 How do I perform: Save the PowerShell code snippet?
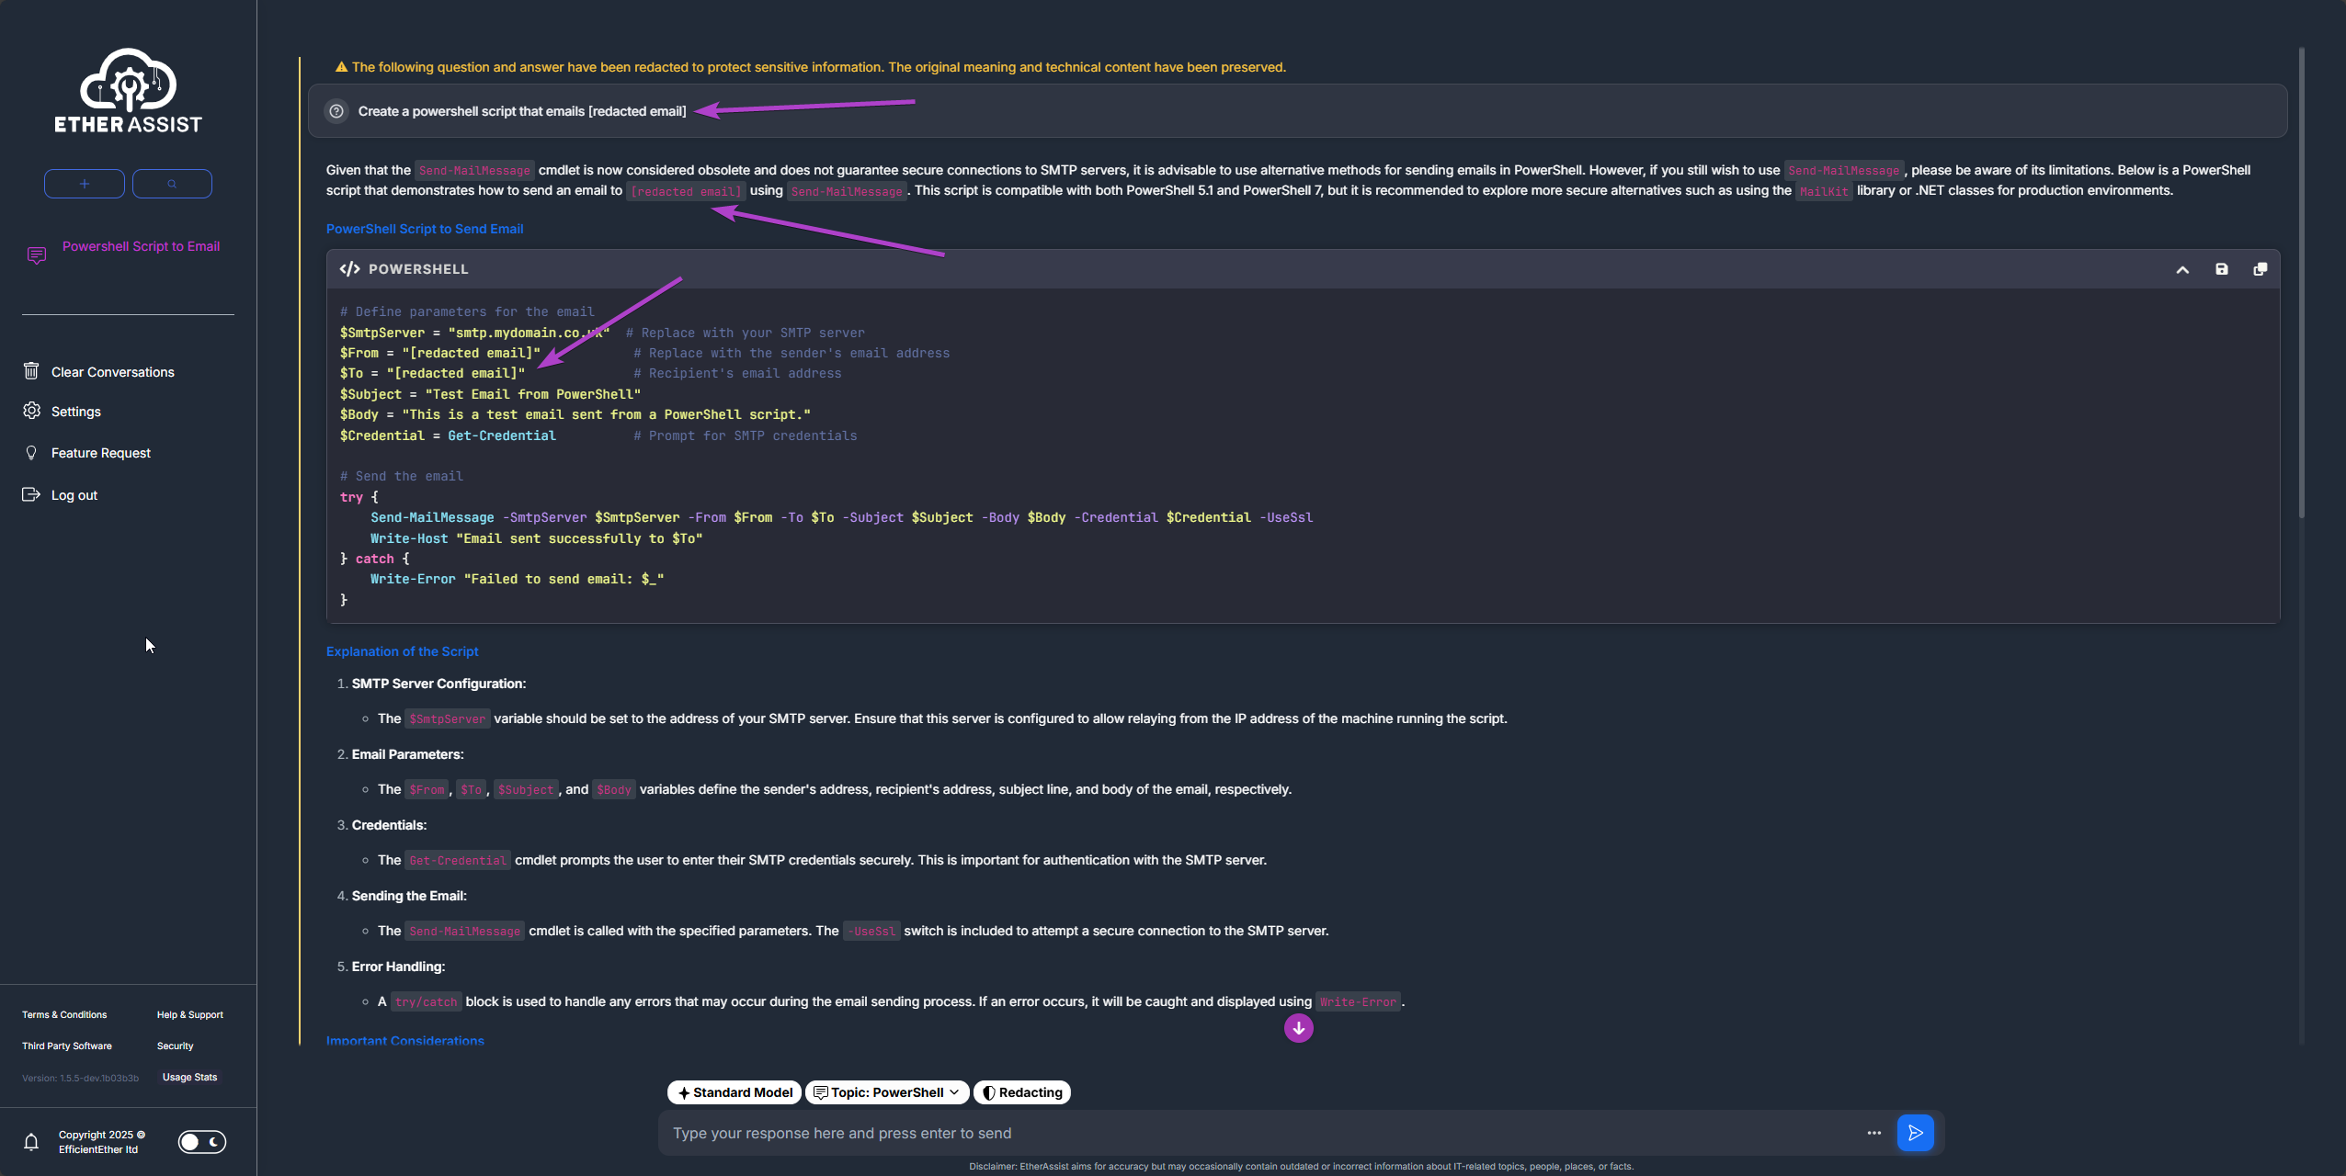click(2221, 269)
